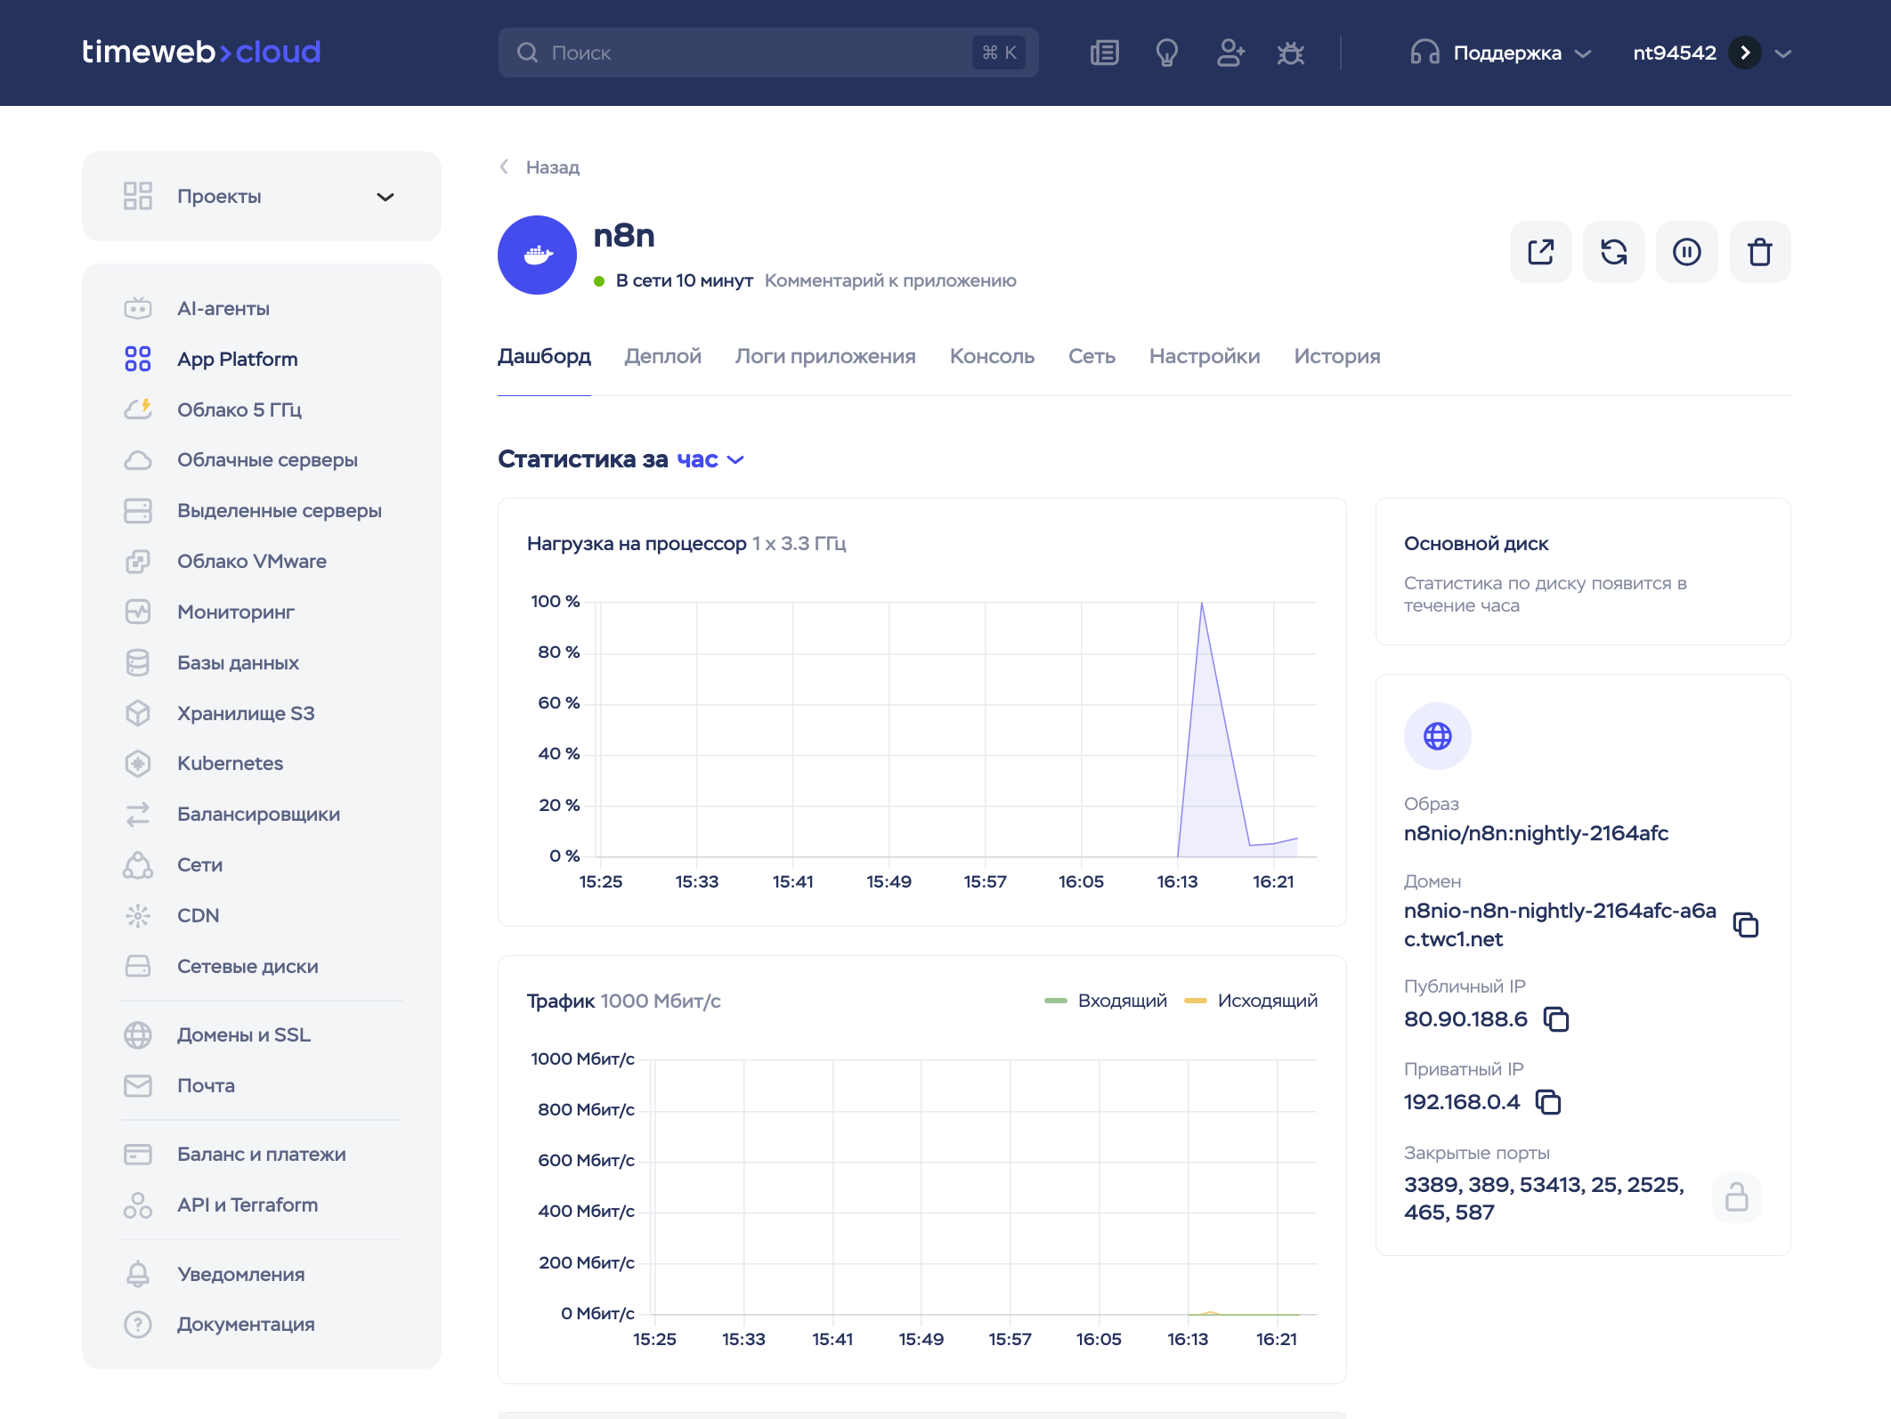Open the История tab
The image size is (1891, 1419).
(1337, 356)
